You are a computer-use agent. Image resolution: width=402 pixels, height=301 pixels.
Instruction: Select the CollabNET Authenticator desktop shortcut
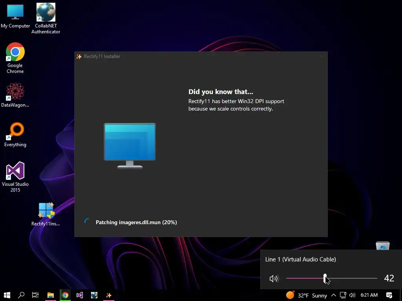tap(46, 18)
